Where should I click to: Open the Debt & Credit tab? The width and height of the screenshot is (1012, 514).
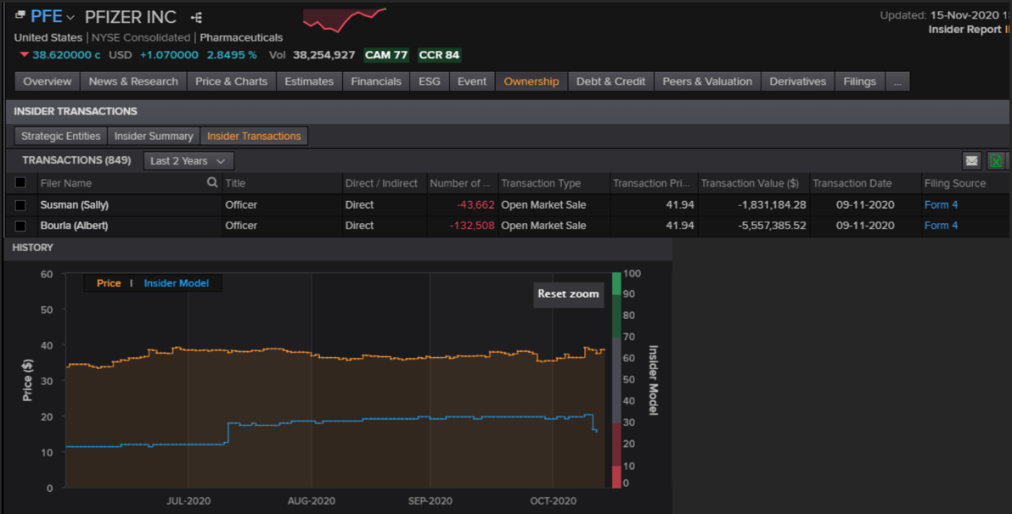pos(610,81)
